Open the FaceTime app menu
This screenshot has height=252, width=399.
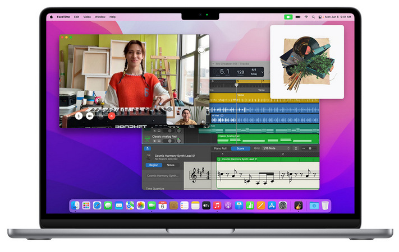[x=62, y=17]
